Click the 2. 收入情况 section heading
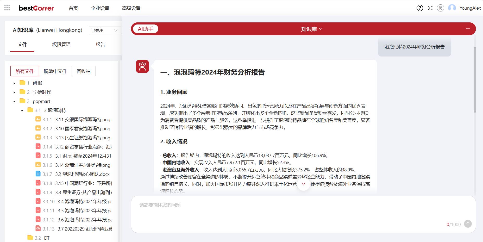The image size is (483, 242). [174, 141]
